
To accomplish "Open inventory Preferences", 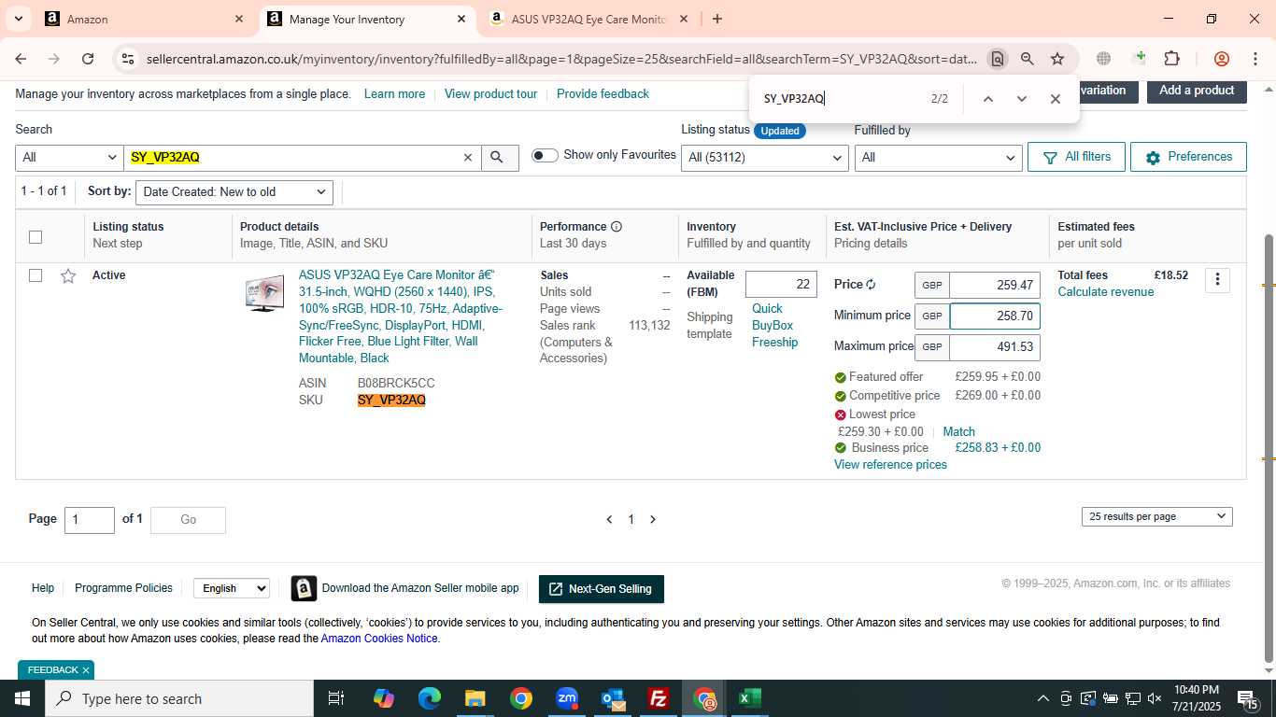I will pos(1188,157).
